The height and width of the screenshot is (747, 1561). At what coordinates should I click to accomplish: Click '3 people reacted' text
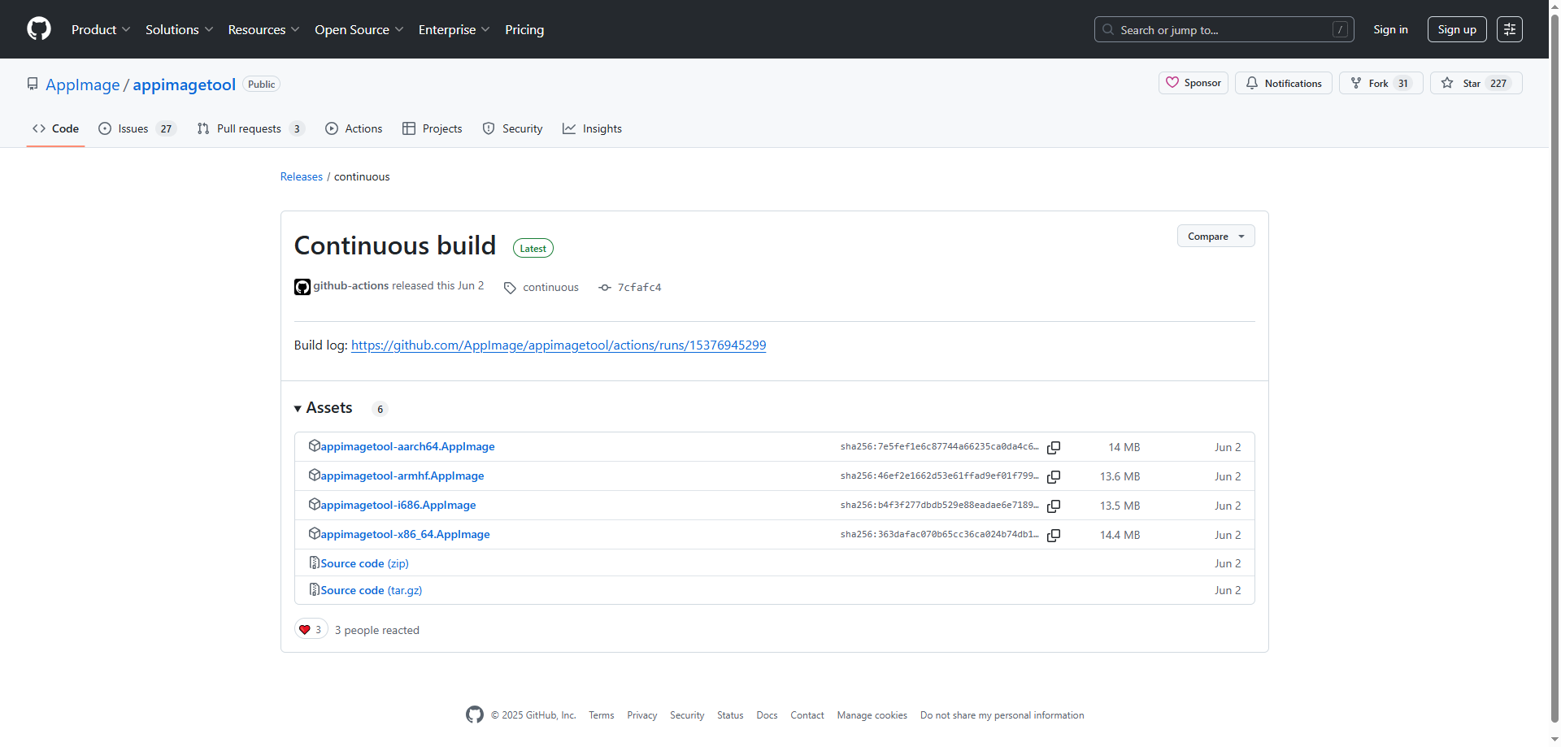point(377,630)
